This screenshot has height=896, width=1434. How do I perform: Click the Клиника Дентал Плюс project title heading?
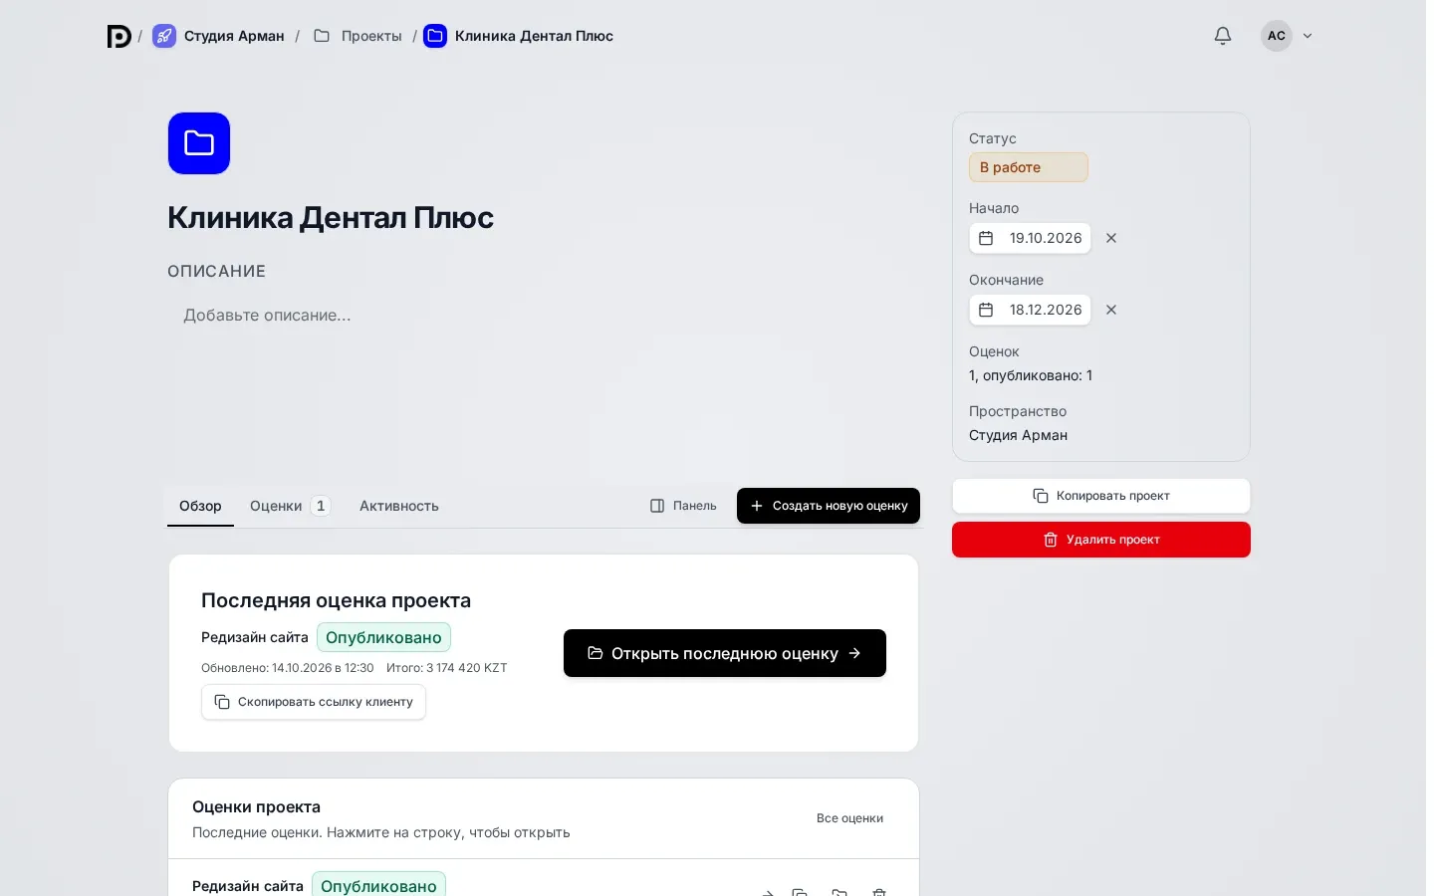(331, 217)
